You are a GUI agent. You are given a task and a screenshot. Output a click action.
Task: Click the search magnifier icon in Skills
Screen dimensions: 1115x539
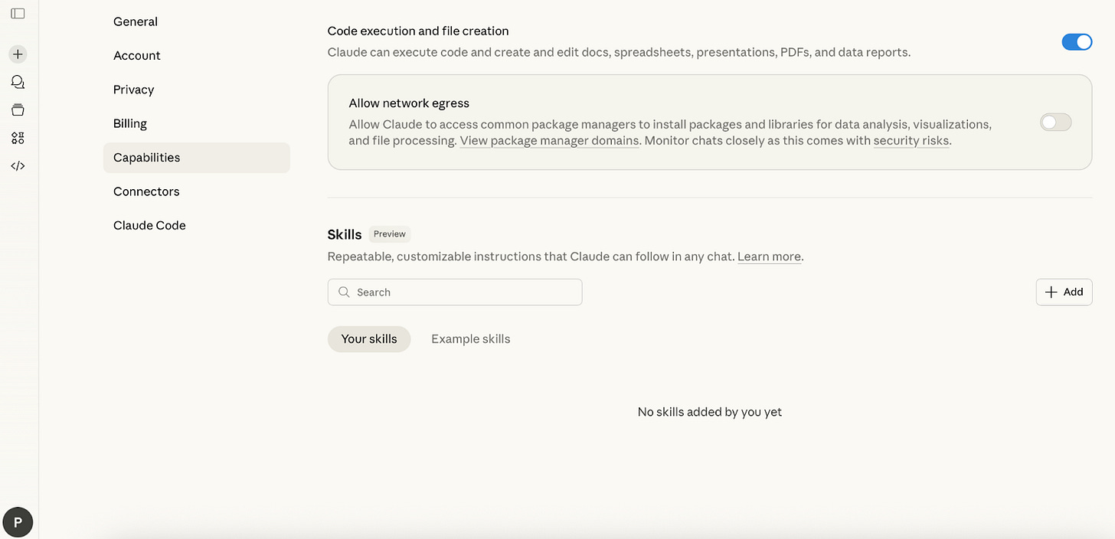click(345, 292)
